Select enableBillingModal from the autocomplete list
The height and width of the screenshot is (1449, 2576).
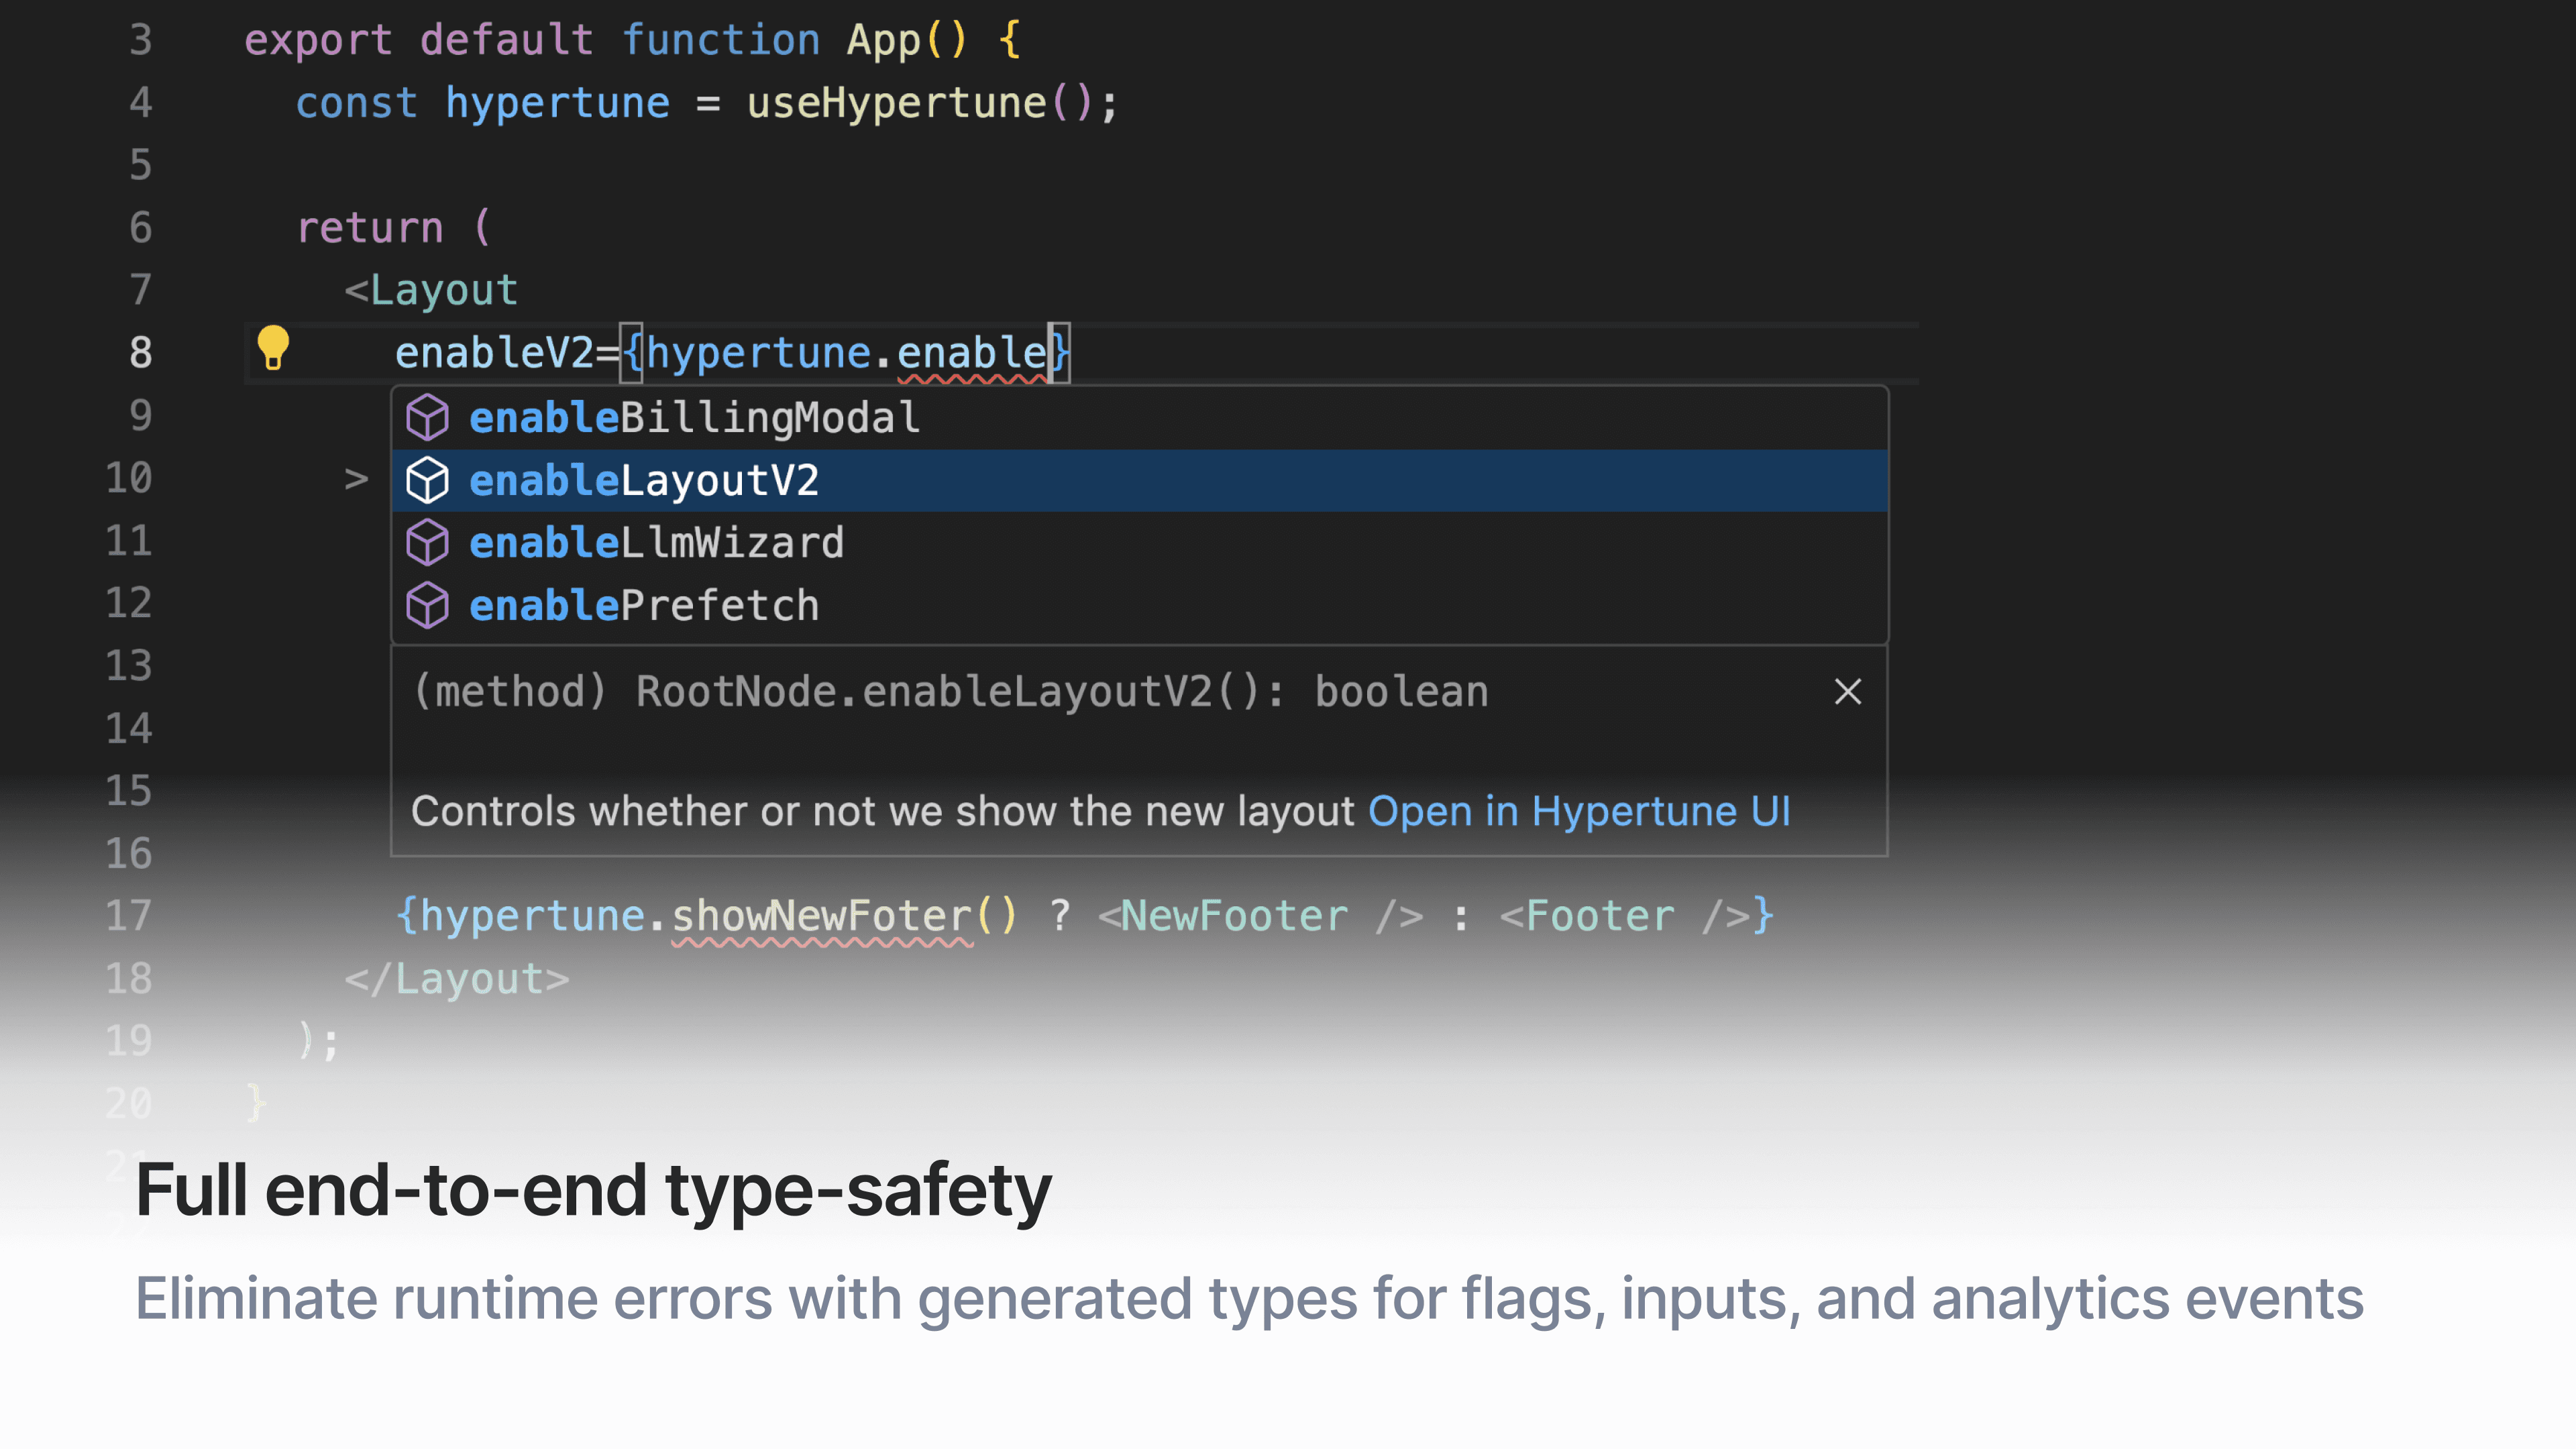pos(694,418)
